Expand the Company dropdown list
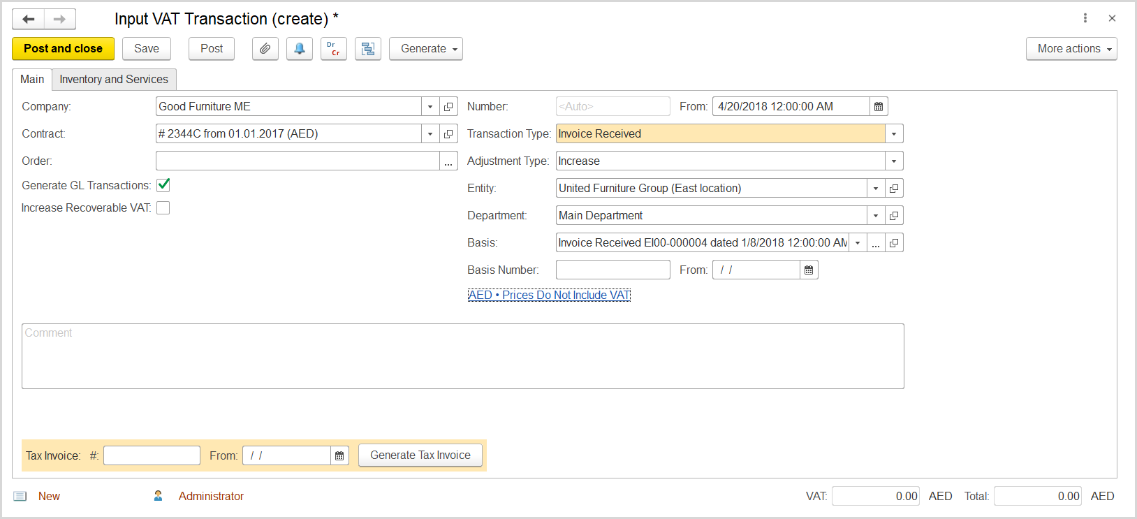Screen dimensions: 1137x519 point(430,107)
